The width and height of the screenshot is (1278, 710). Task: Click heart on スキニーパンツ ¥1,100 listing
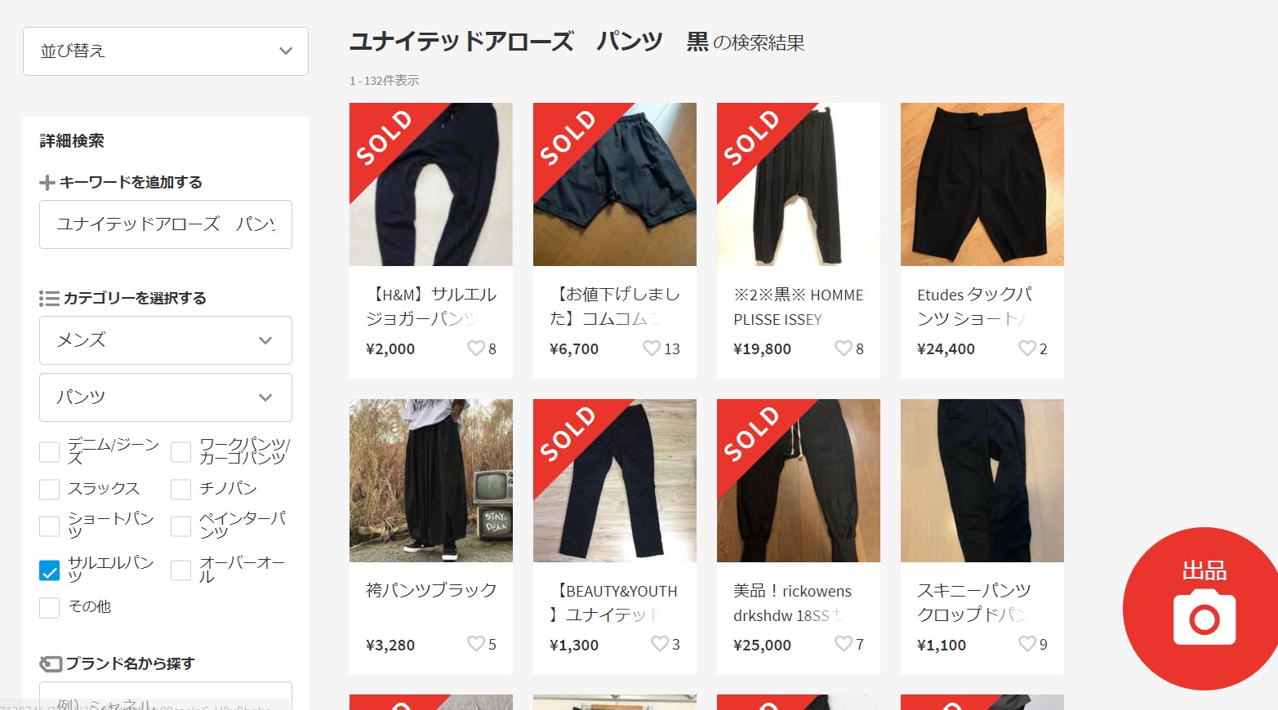coord(1026,644)
